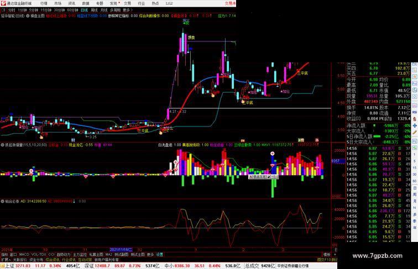Open the 资讯 menu
The image size is (418, 269).
point(71,3)
